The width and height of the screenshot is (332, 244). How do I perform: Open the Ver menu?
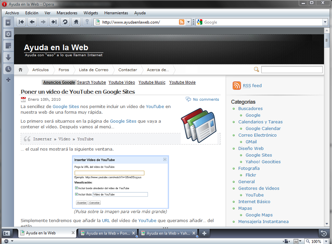point(47,13)
